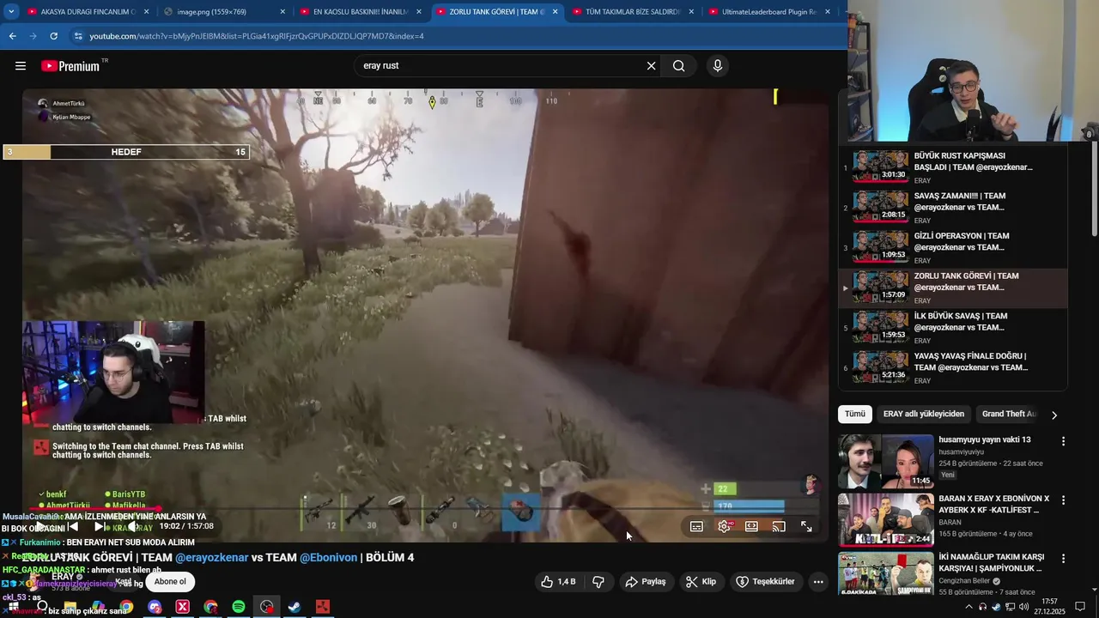The image size is (1099, 618).
Task: Skip to previous video in playlist
Action: click(74, 526)
